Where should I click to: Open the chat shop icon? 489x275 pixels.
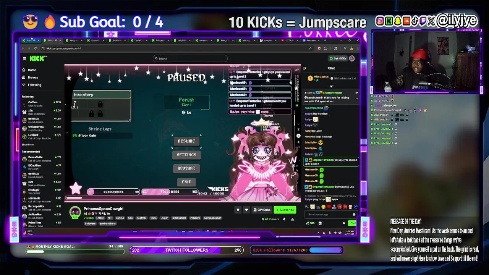point(320,223)
